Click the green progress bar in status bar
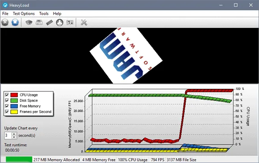The height and width of the screenshot is (163, 259). coord(19,159)
